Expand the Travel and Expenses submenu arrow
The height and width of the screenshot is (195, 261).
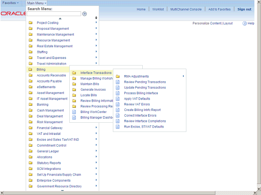(96, 58)
